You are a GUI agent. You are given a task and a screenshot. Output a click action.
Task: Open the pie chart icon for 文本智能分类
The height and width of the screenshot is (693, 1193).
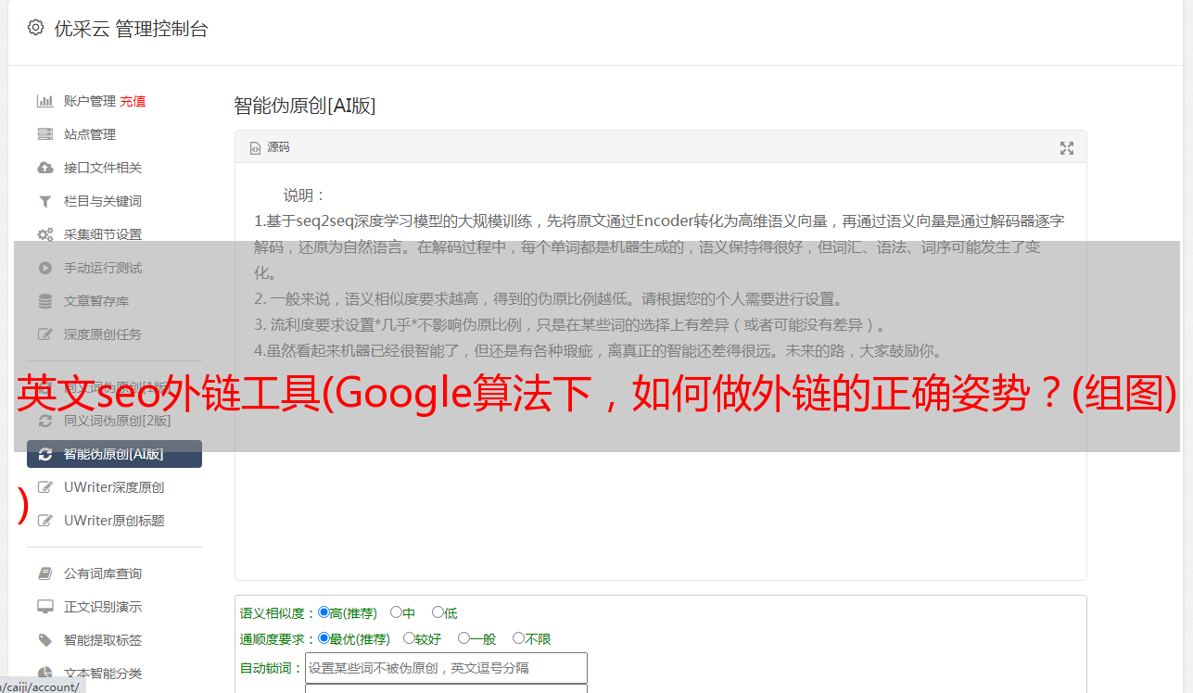click(44, 674)
